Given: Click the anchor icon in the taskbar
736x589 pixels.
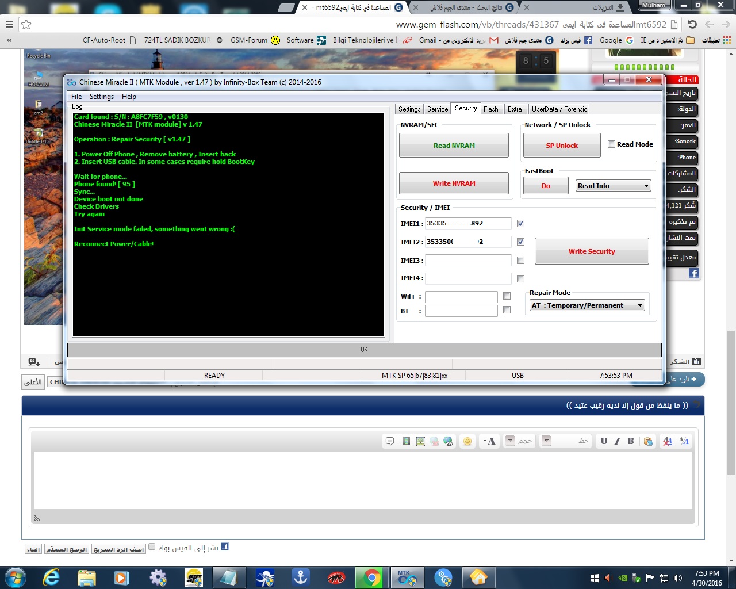Looking at the screenshot, I should 301,577.
